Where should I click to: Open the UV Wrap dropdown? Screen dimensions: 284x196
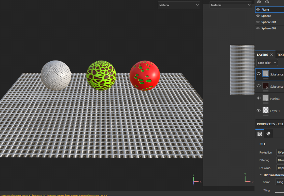click(280, 168)
